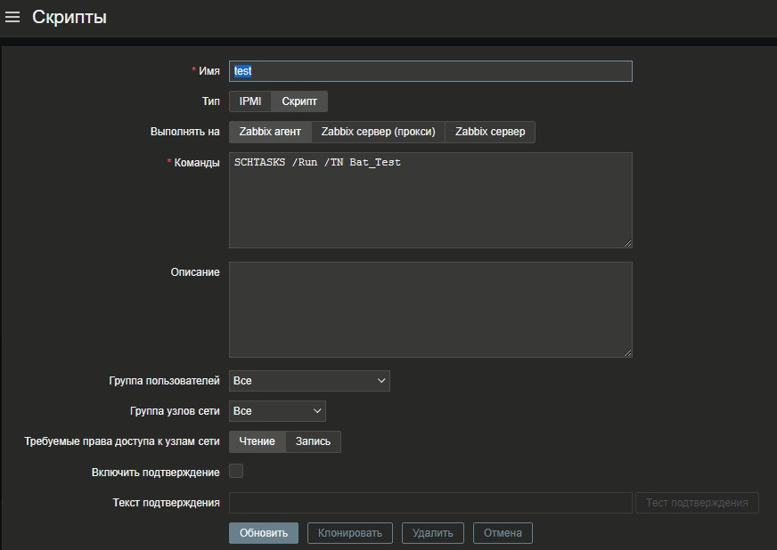Click inside the Команды text area
Screen dimensions: 777x550
[430, 200]
